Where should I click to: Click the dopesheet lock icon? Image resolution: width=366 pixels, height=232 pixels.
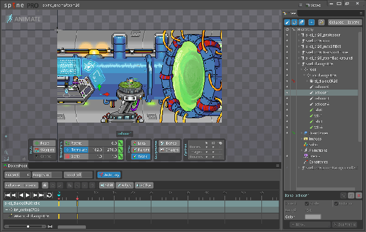point(45,185)
